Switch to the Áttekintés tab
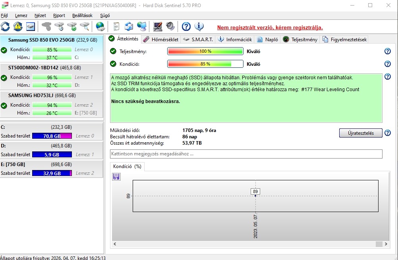398x260 pixels. (x=124, y=39)
